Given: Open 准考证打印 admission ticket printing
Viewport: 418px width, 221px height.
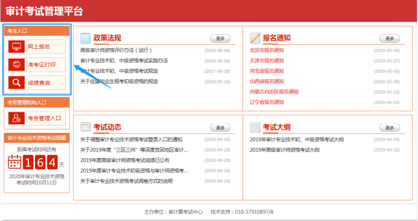Looking at the screenshot, I should tap(37, 65).
